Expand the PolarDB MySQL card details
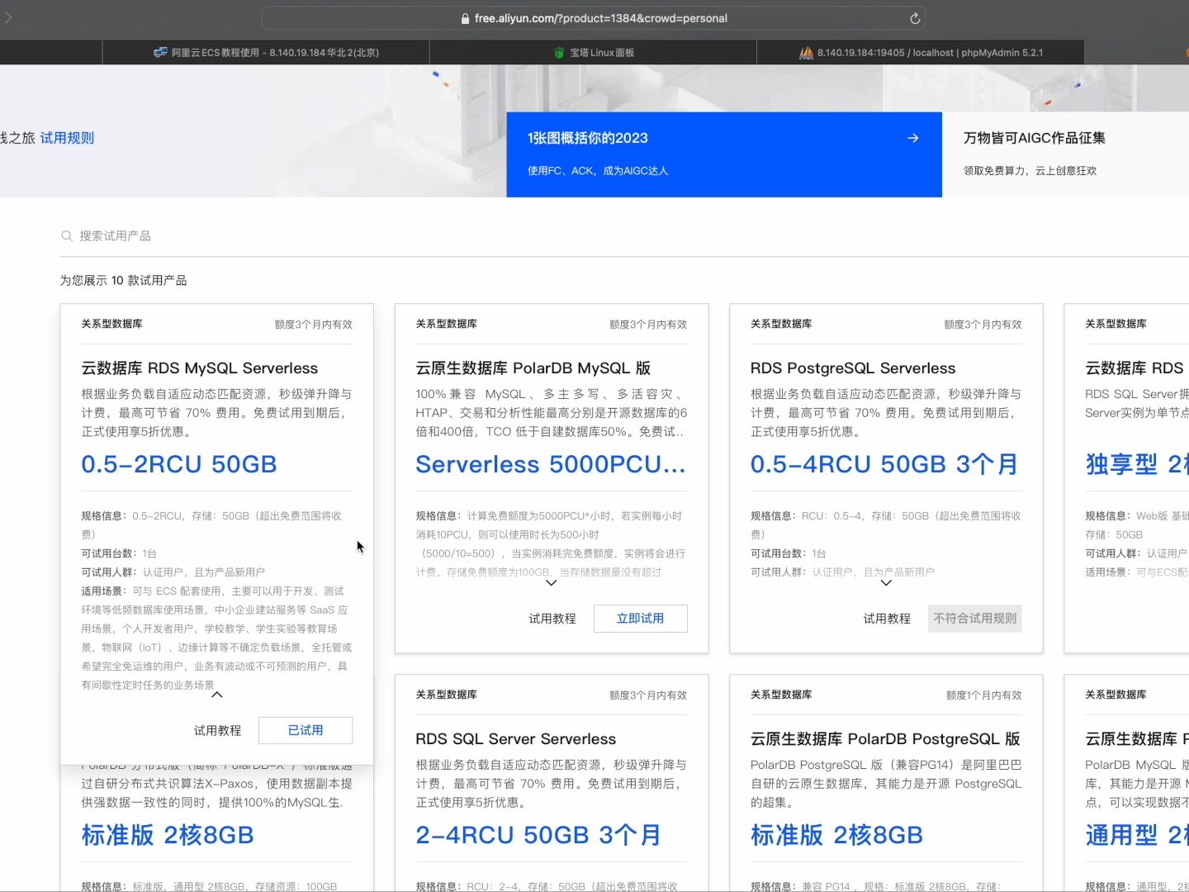Viewport: 1189px width, 892px height. (x=552, y=583)
